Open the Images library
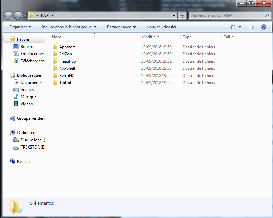Image resolution: width=273 pixels, height=218 pixels. 27,90
